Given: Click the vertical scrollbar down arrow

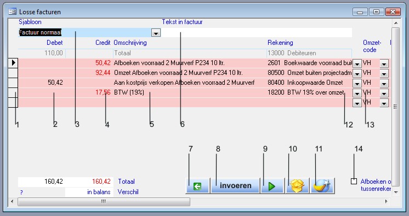Looking at the screenshot, I should coord(396,192).
